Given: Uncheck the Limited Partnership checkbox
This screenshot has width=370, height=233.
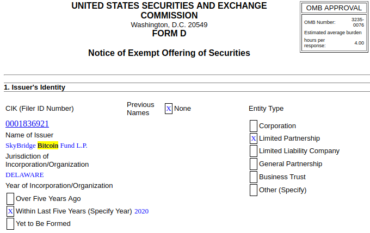Looking at the screenshot, I should pyautogui.click(x=254, y=138).
